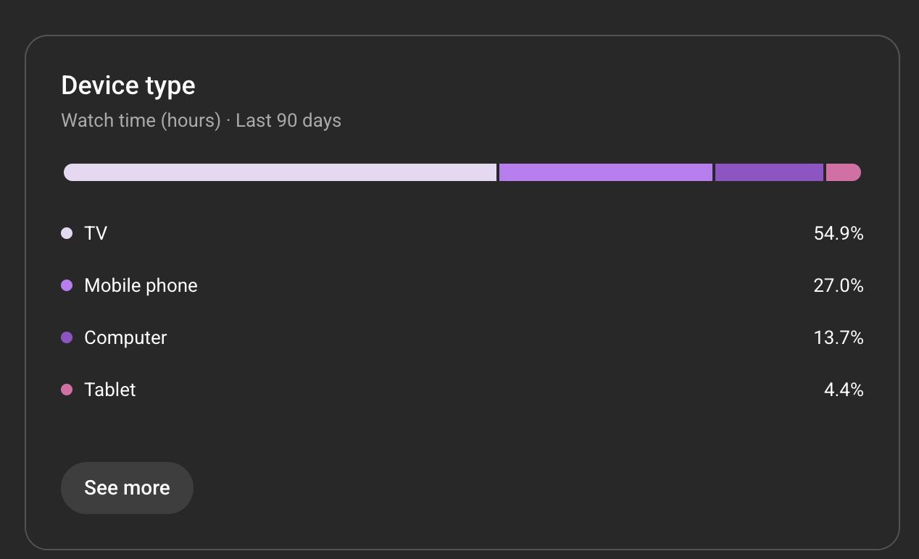Click the Computer segment in the bar
Screen dimensions: 919x559
point(769,172)
